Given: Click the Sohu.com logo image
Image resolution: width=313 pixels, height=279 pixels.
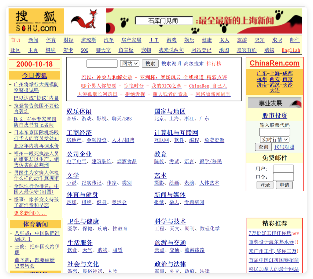Looking at the screenshot, I should click(x=36, y=21).
